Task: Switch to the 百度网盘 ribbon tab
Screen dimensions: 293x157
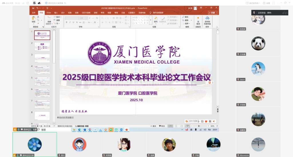Action: coord(142,13)
